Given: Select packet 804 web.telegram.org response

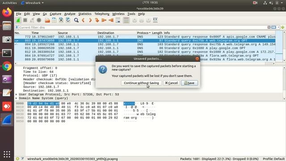Looking at the screenshot, I should (x=145, y=44).
